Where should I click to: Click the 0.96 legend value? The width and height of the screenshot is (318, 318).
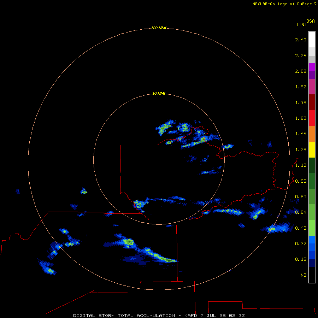301,181
